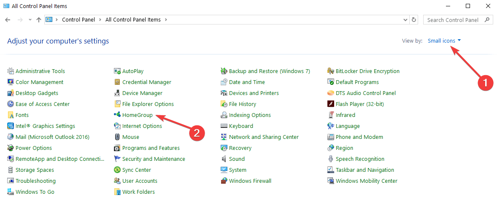Click the search magnifier icon
This screenshot has width=497, height=206.
(x=487, y=20)
